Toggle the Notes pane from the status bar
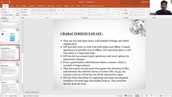Screen dimensions: 172x97 pos(120,96)
